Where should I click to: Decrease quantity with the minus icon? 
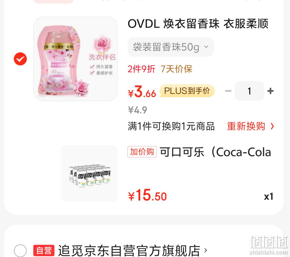coord(228,91)
